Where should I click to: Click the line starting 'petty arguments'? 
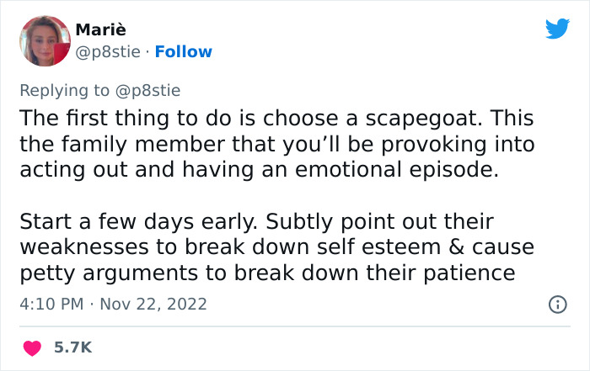tap(276, 273)
